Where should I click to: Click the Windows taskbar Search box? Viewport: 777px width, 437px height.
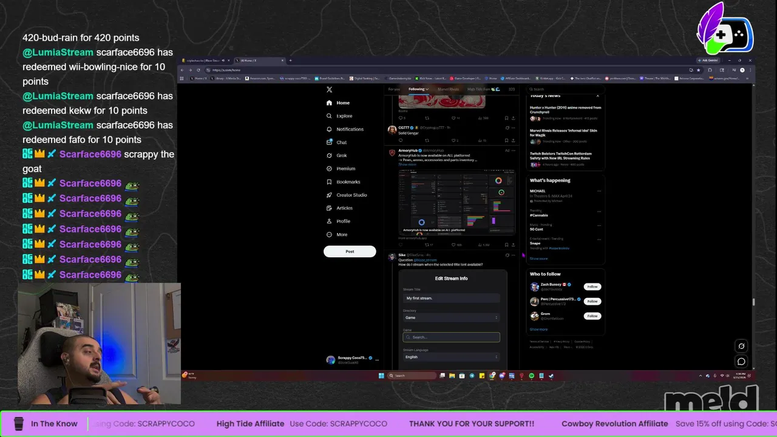(412, 376)
